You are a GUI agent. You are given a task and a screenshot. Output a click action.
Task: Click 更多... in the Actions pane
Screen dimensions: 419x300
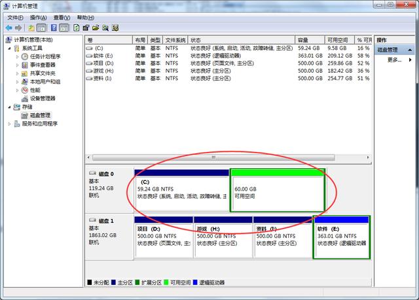coord(393,60)
